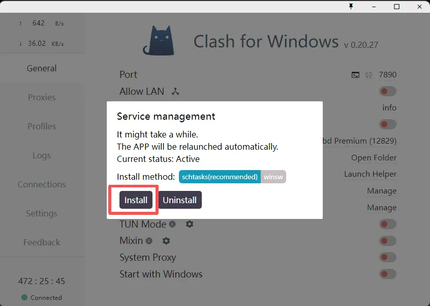Click Launch Helper

[x=370, y=174]
